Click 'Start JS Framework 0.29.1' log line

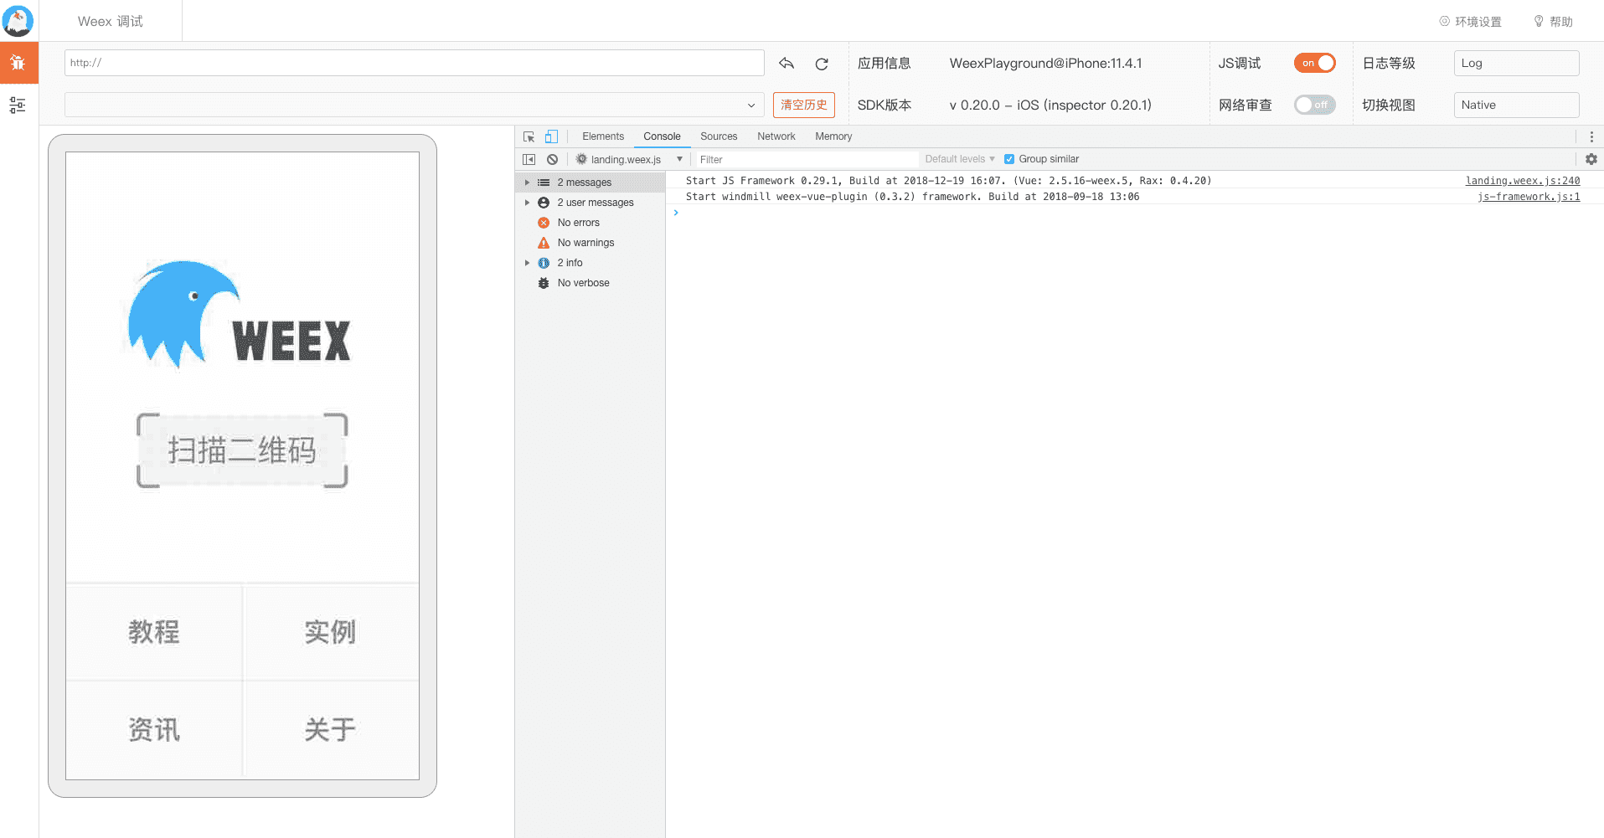[x=949, y=181]
